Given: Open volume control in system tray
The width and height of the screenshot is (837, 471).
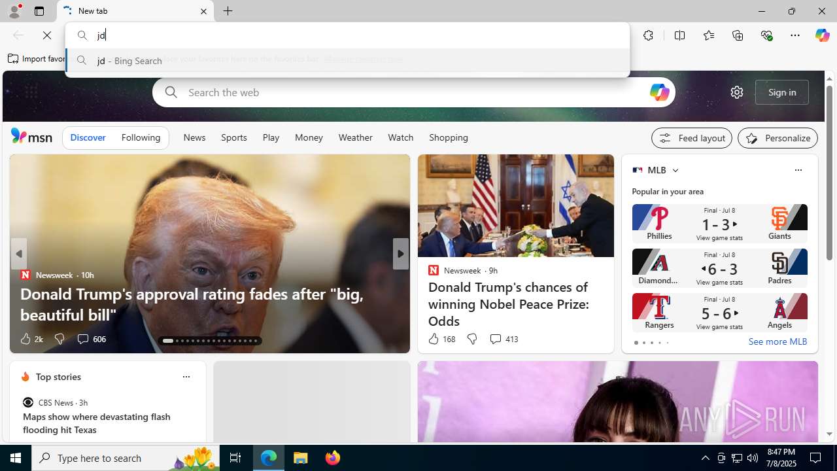Looking at the screenshot, I should (753, 458).
